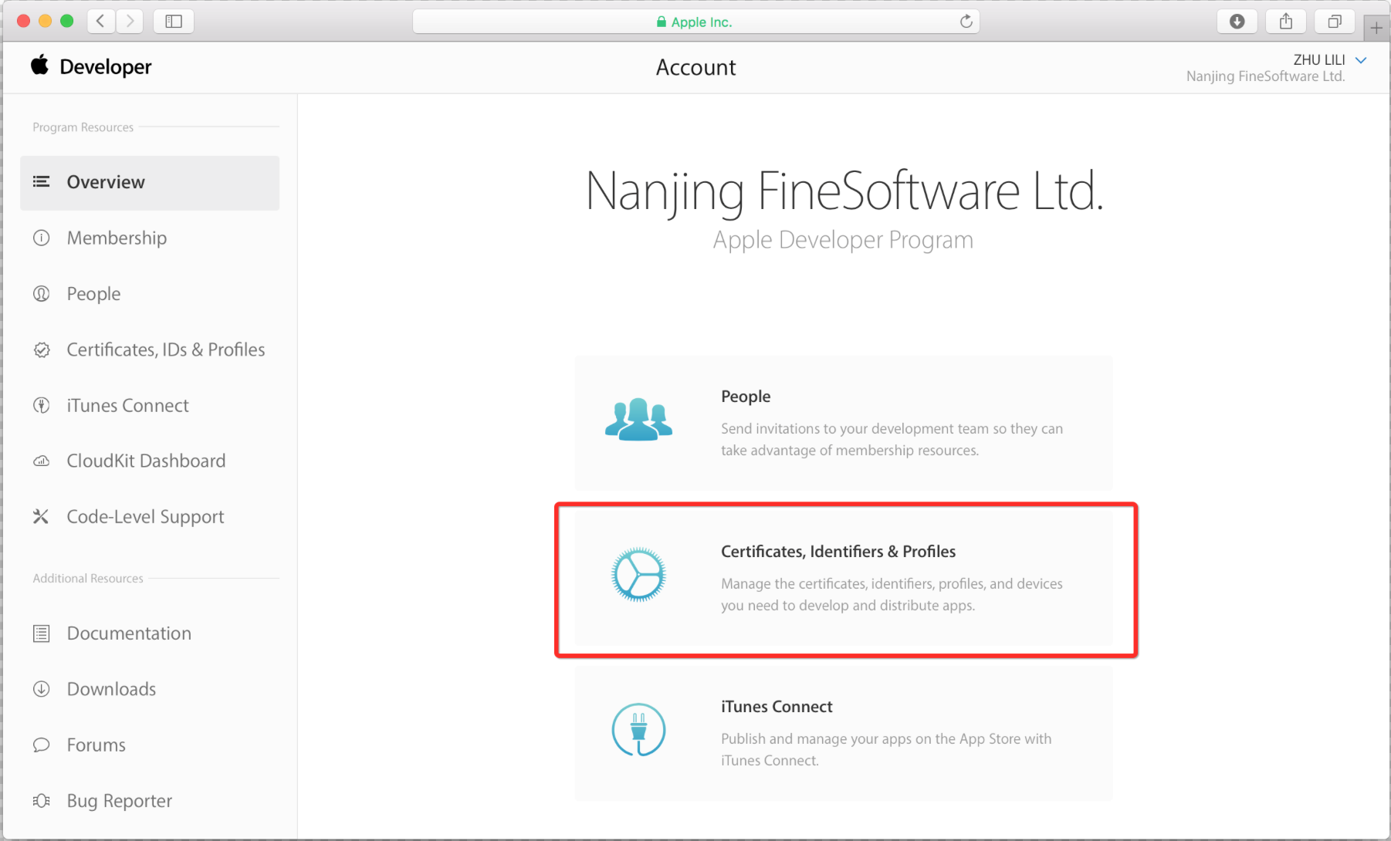Click the iTunes Connect sidebar icon
The width and height of the screenshot is (1391, 841).
point(42,406)
